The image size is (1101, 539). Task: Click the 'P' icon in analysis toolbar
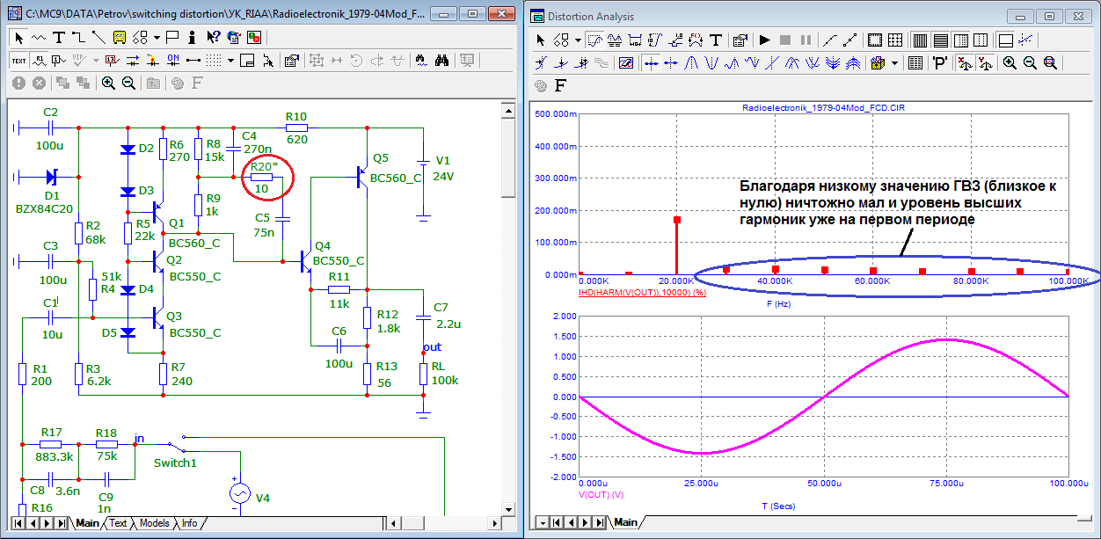pos(940,62)
